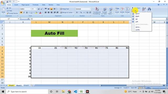
Task: Decrease the indent
Action: pyautogui.click(x=55, y=13)
